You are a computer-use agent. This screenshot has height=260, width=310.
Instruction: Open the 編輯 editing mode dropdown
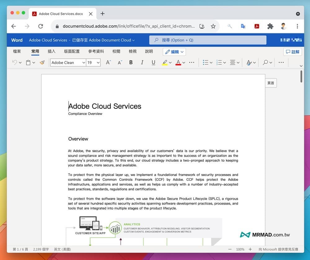click(x=174, y=52)
